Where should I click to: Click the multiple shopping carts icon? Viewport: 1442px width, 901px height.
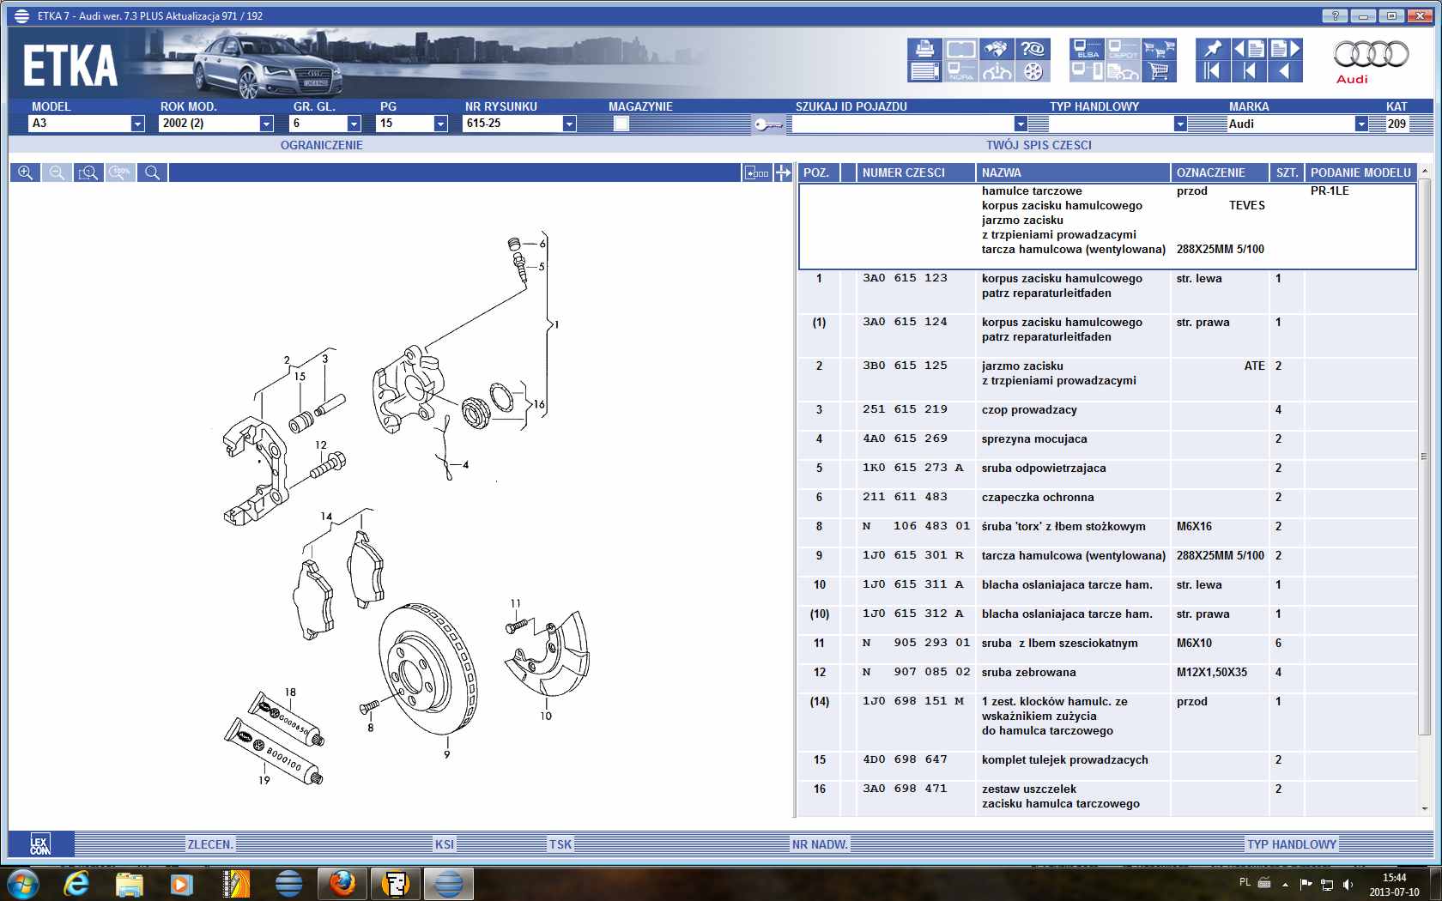pyautogui.click(x=1159, y=49)
